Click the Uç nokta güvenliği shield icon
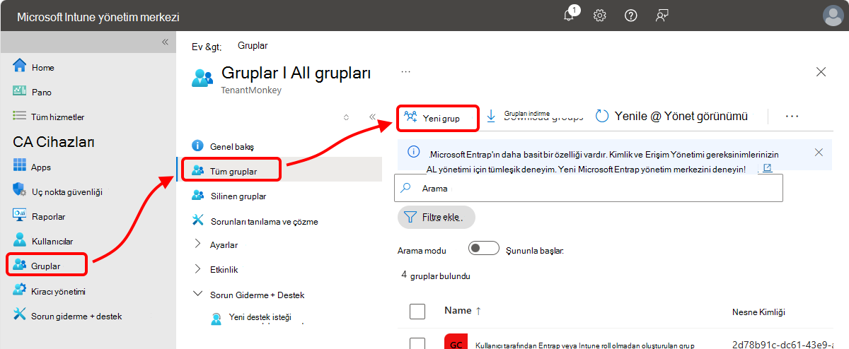 [20, 191]
